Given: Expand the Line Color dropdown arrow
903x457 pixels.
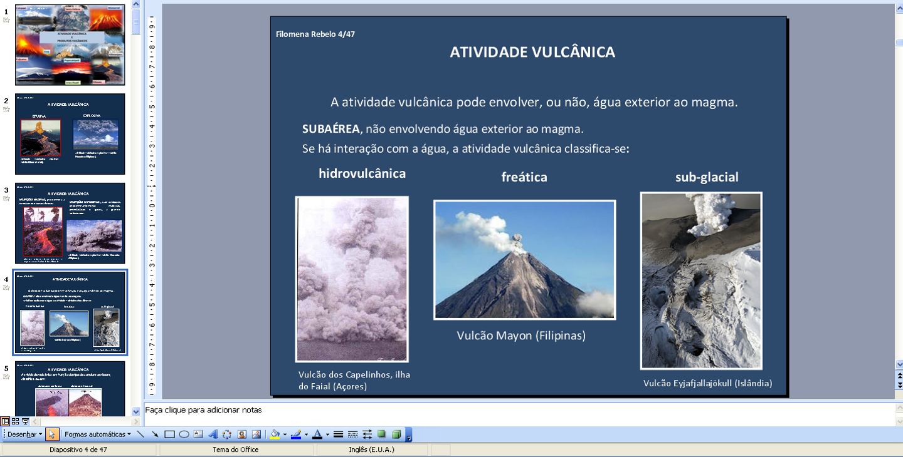Looking at the screenshot, I should coord(306,434).
